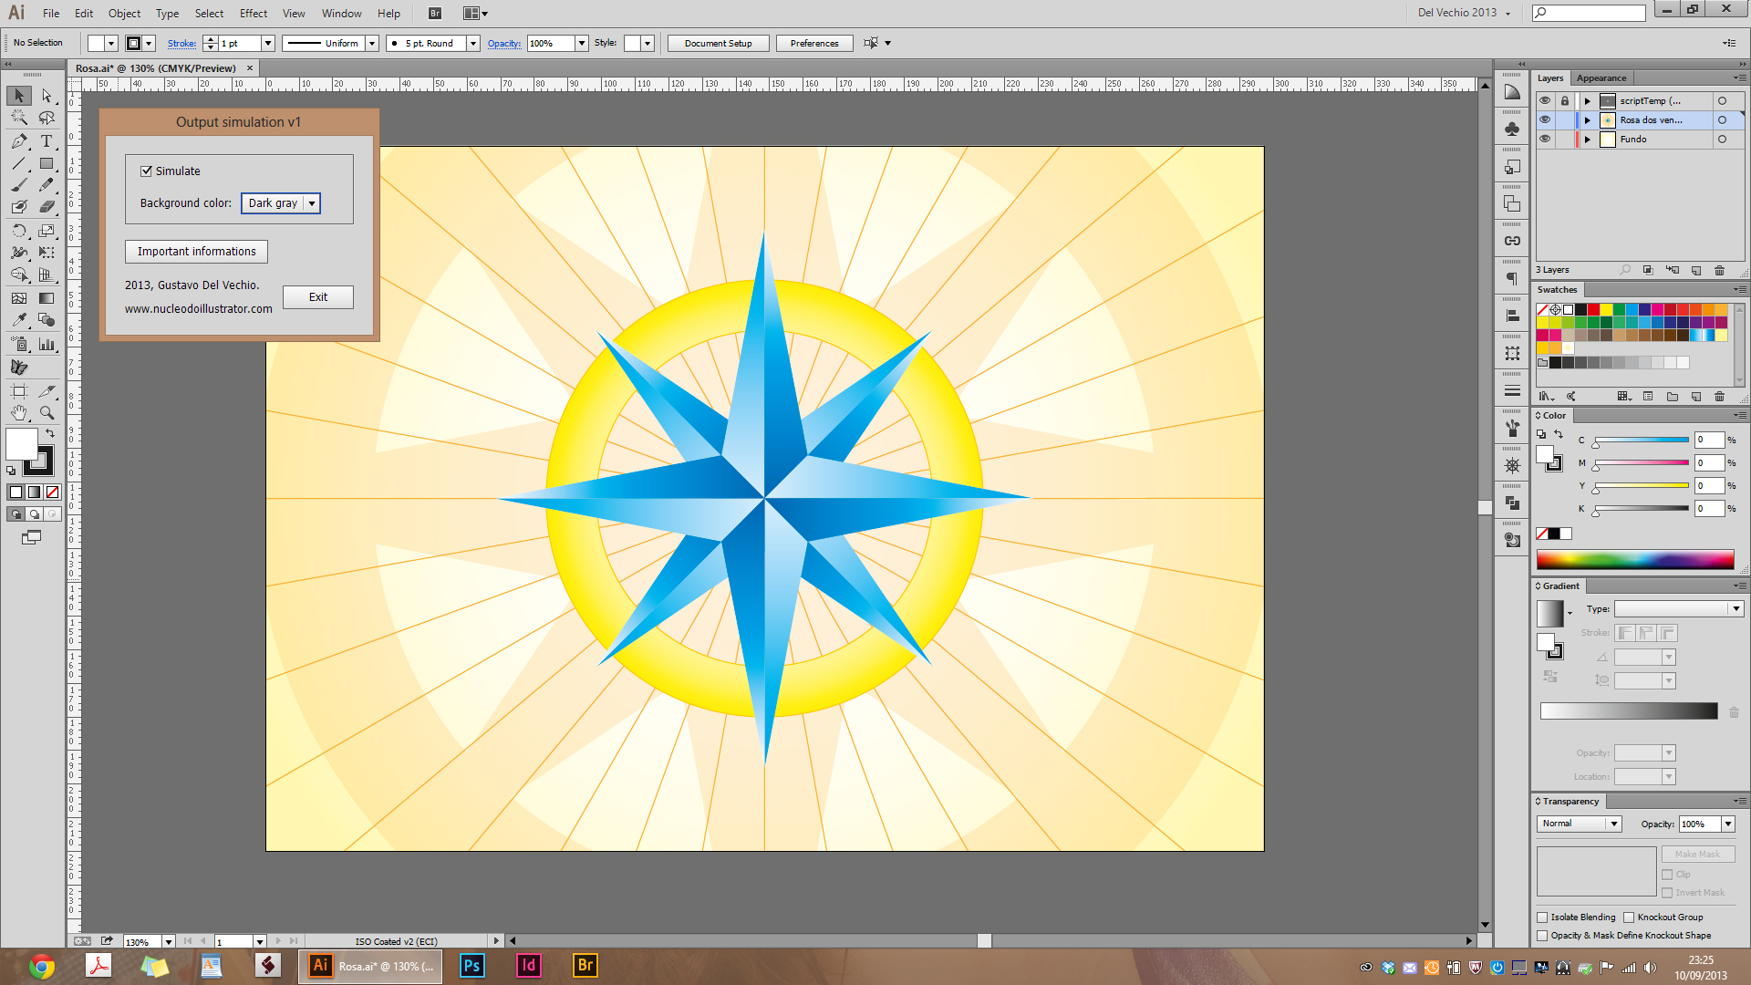Delete the selected swatch with the trash icon
Image resolution: width=1751 pixels, height=985 pixels.
tap(1720, 397)
